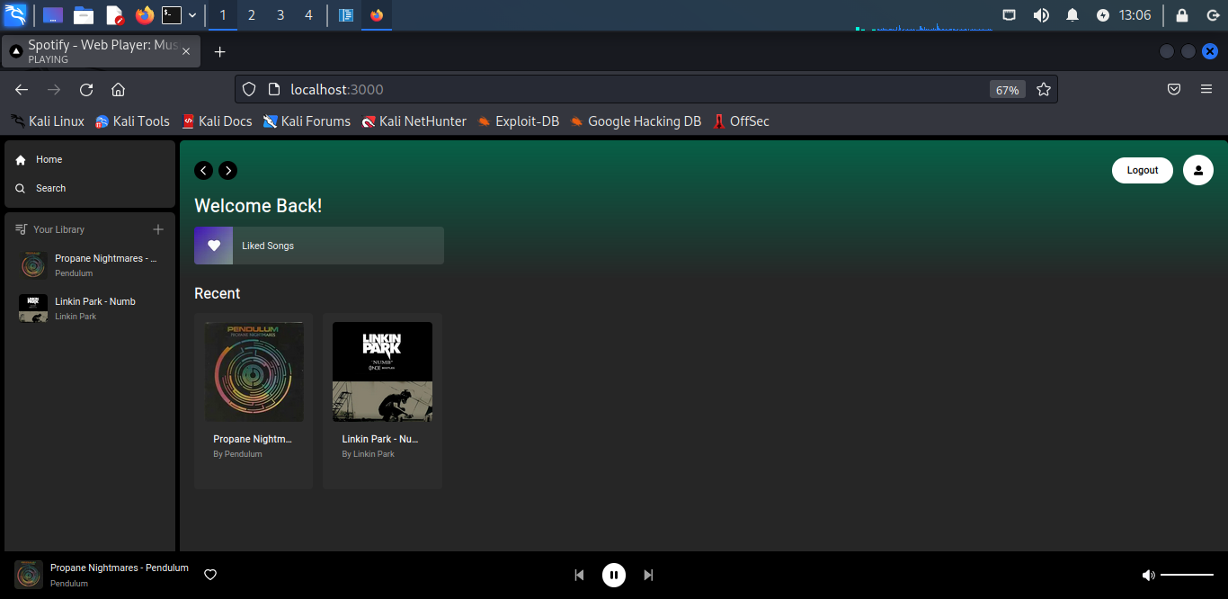Open the Kali Docs bookmark
Screen dimensions: 1228x599
217,121
